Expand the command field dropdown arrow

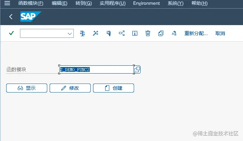click(x=70, y=34)
